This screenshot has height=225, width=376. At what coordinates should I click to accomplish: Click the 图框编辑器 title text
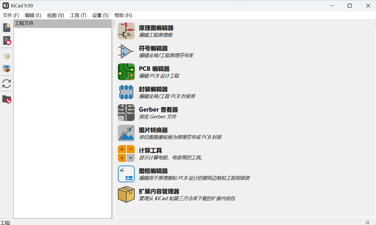pyautogui.click(x=153, y=171)
